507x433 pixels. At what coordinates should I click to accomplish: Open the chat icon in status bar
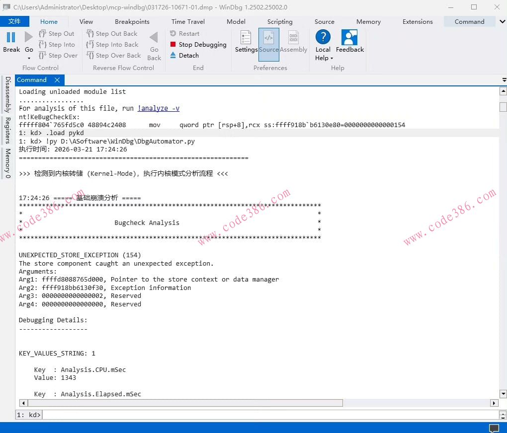[494, 428]
